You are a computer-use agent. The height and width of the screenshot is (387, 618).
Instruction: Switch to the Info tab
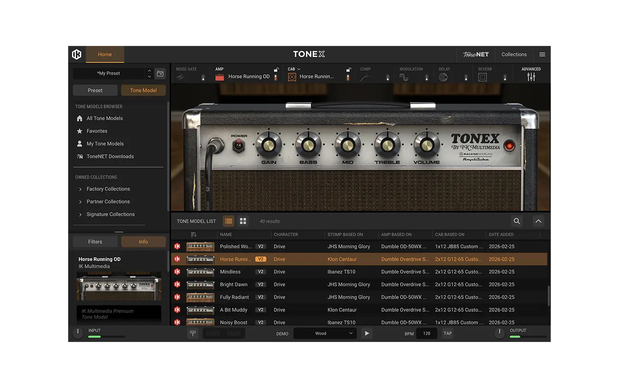pyautogui.click(x=143, y=242)
